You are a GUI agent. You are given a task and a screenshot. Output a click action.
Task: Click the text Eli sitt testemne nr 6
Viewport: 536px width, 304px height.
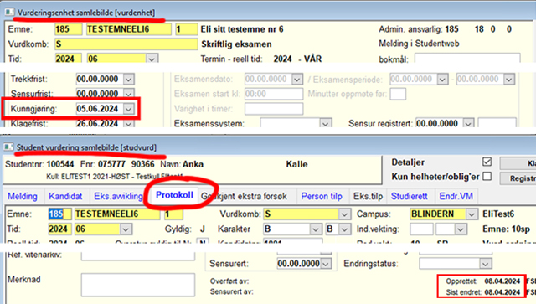click(242, 29)
